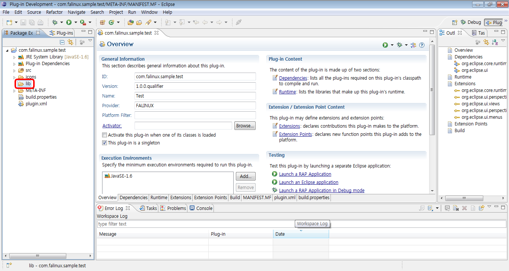The image size is (509, 271).
Task: Click the Open Perspective icon
Action: coord(455,22)
